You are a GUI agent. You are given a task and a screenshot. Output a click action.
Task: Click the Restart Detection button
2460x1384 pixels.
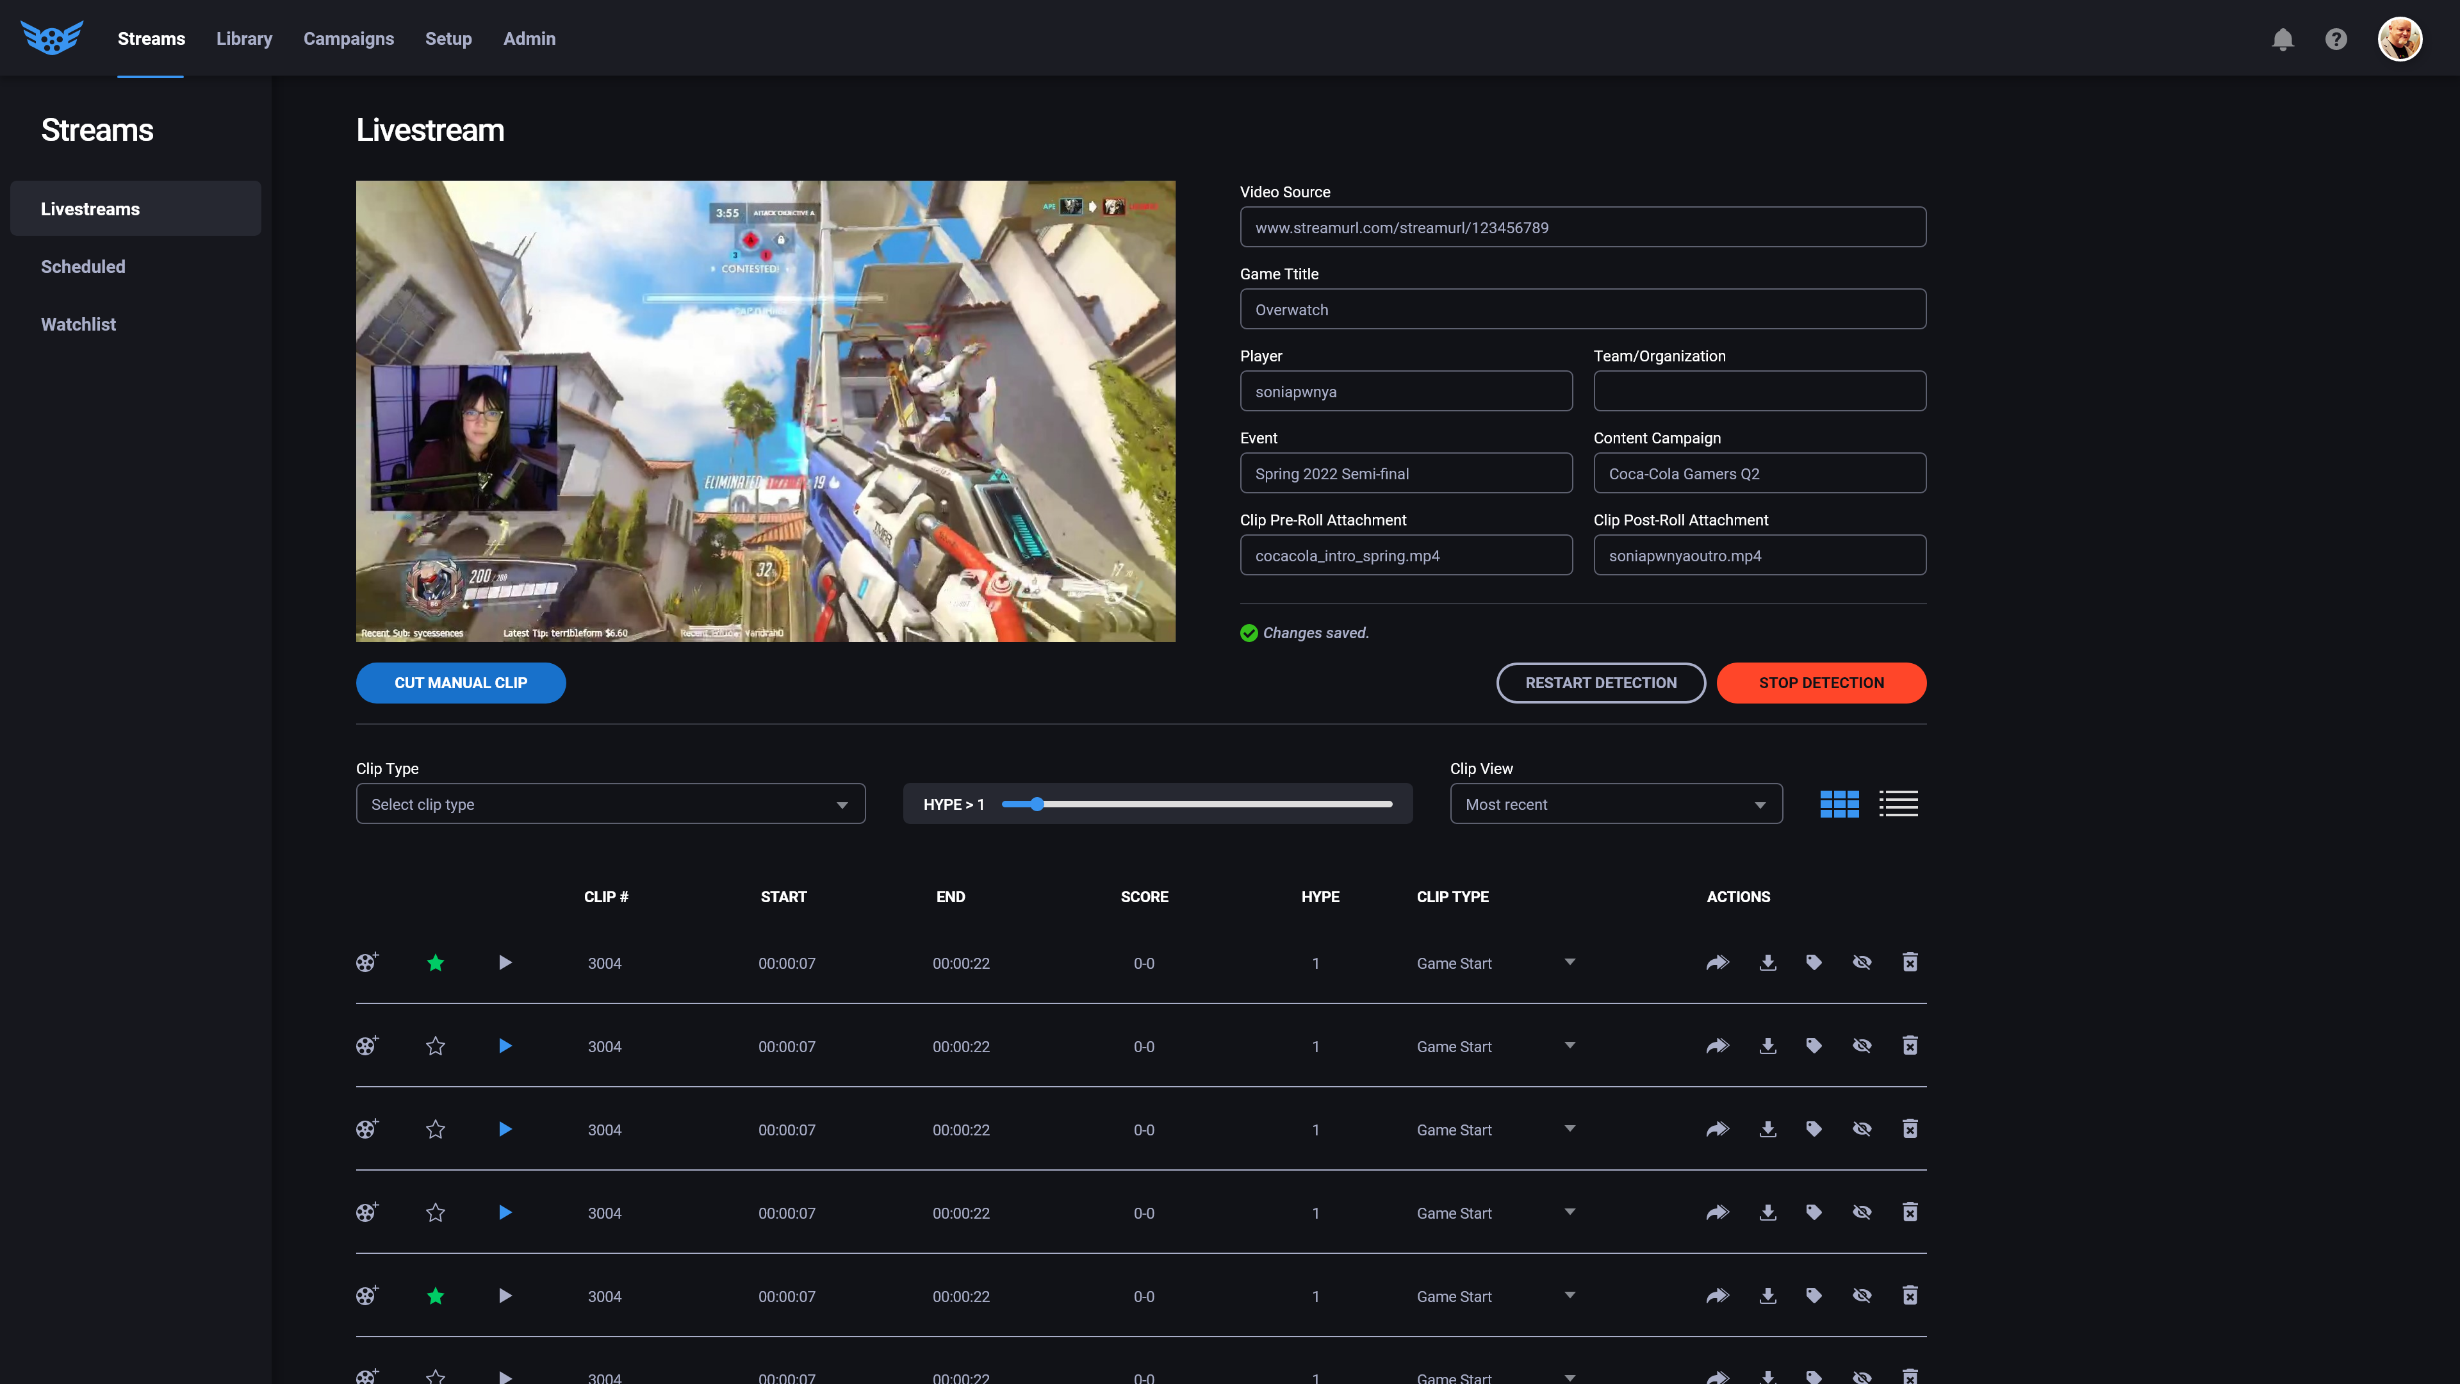tap(1600, 683)
